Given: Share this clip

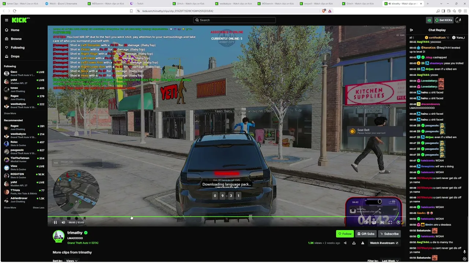Looking at the screenshot, I should pyautogui.click(x=345, y=243).
